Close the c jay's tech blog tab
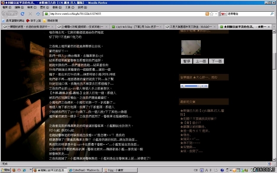The width and height of the screenshot is (277, 173). point(161,27)
